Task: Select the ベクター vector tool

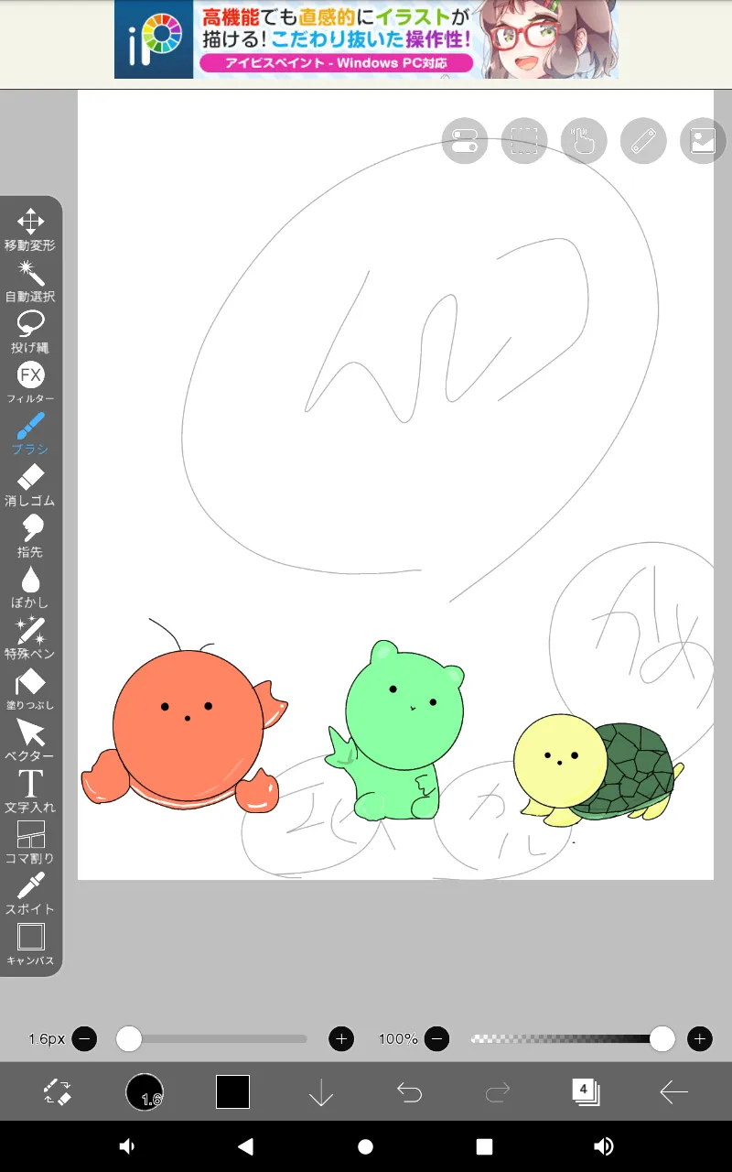Action: point(30,741)
